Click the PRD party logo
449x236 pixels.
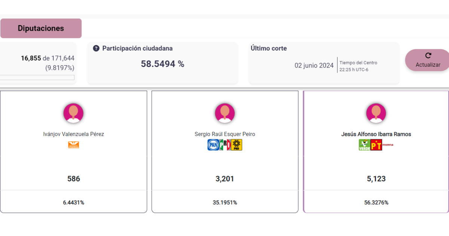(x=236, y=145)
